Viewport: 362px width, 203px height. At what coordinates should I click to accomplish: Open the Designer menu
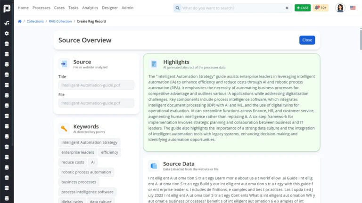(x=110, y=8)
